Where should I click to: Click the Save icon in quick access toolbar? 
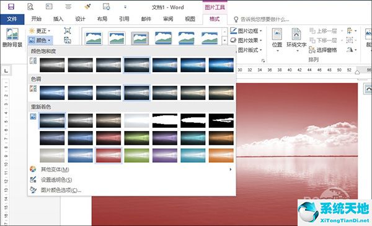click(11, 7)
